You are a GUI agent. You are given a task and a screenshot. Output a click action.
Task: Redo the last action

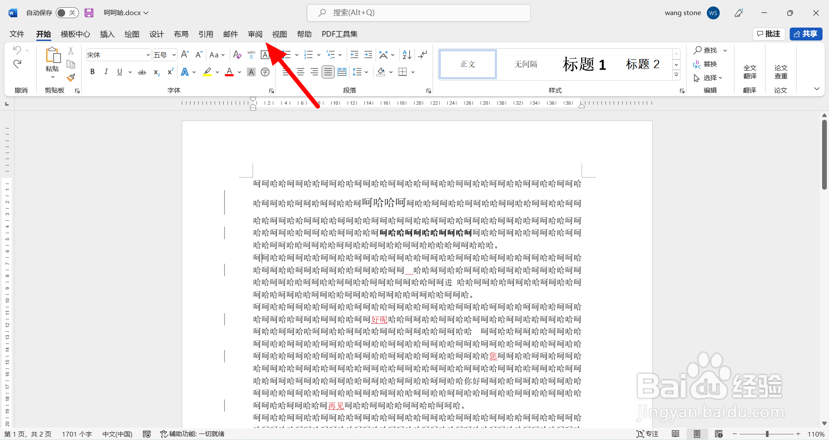pos(17,64)
